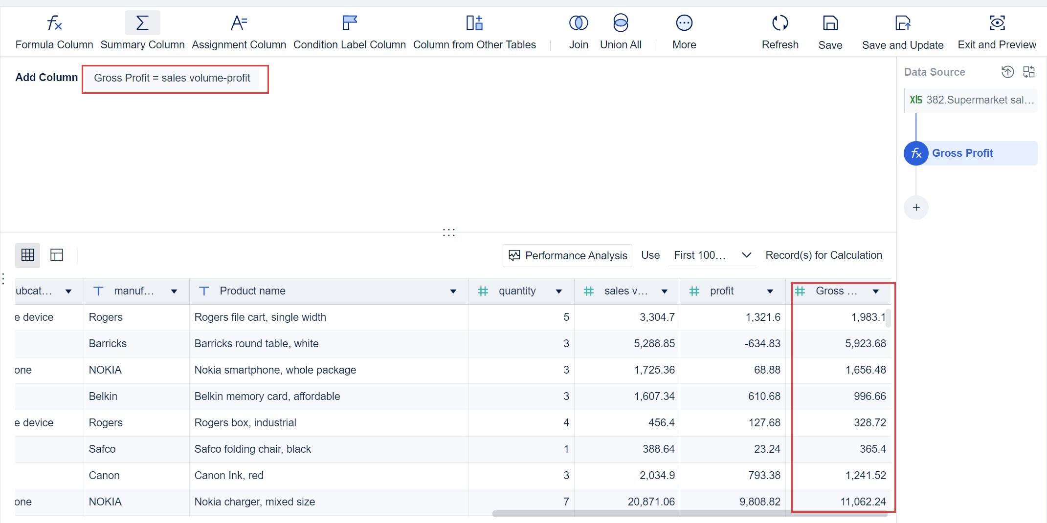1047x523 pixels.
Task: Refresh the data table
Action: (x=780, y=31)
